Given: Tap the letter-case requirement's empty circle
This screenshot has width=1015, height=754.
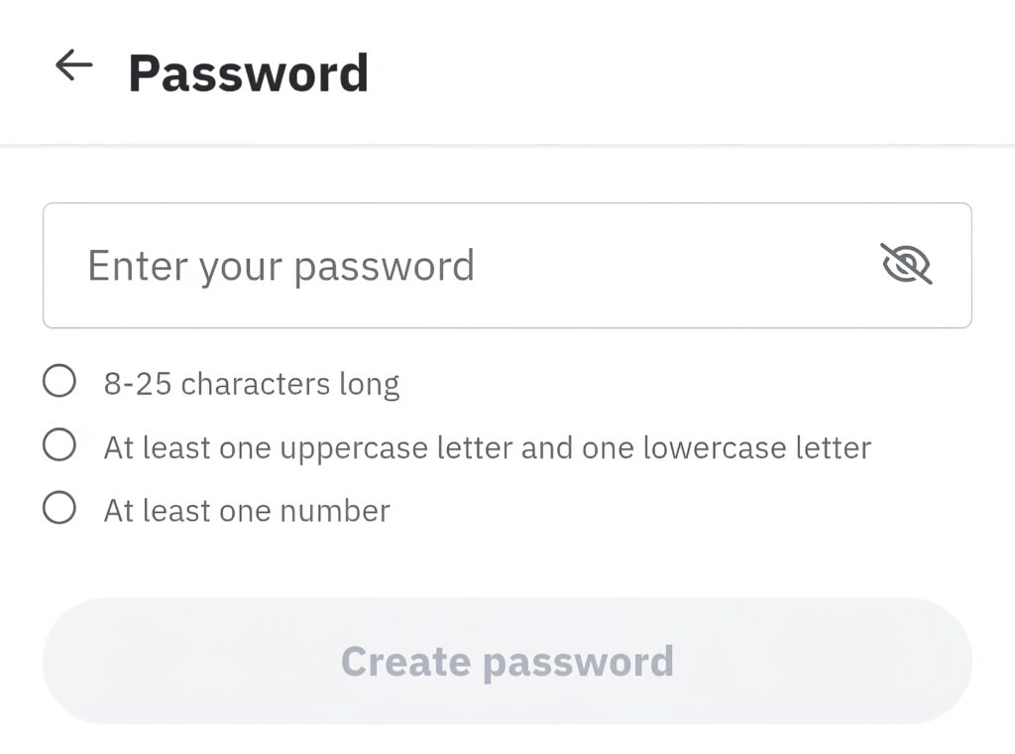Looking at the screenshot, I should (59, 445).
